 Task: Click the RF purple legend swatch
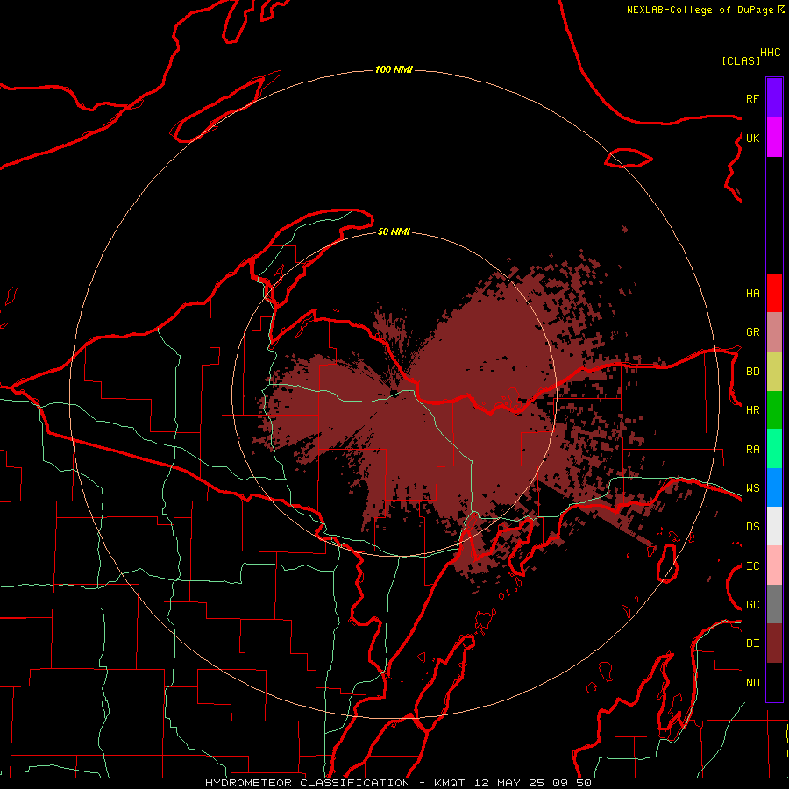[x=774, y=98]
